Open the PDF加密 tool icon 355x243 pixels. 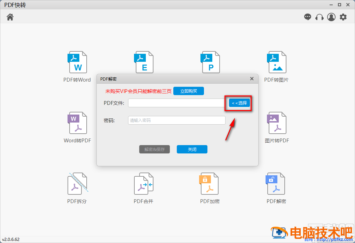[209, 184]
